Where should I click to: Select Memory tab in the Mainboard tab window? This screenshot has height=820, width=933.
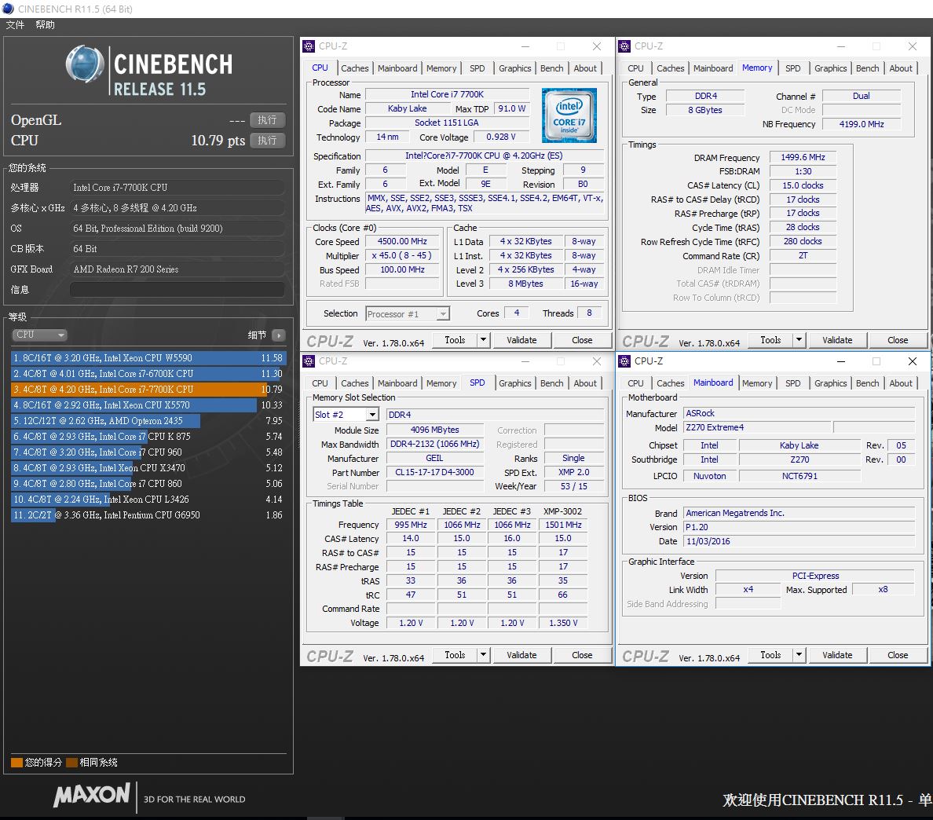[x=757, y=383]
